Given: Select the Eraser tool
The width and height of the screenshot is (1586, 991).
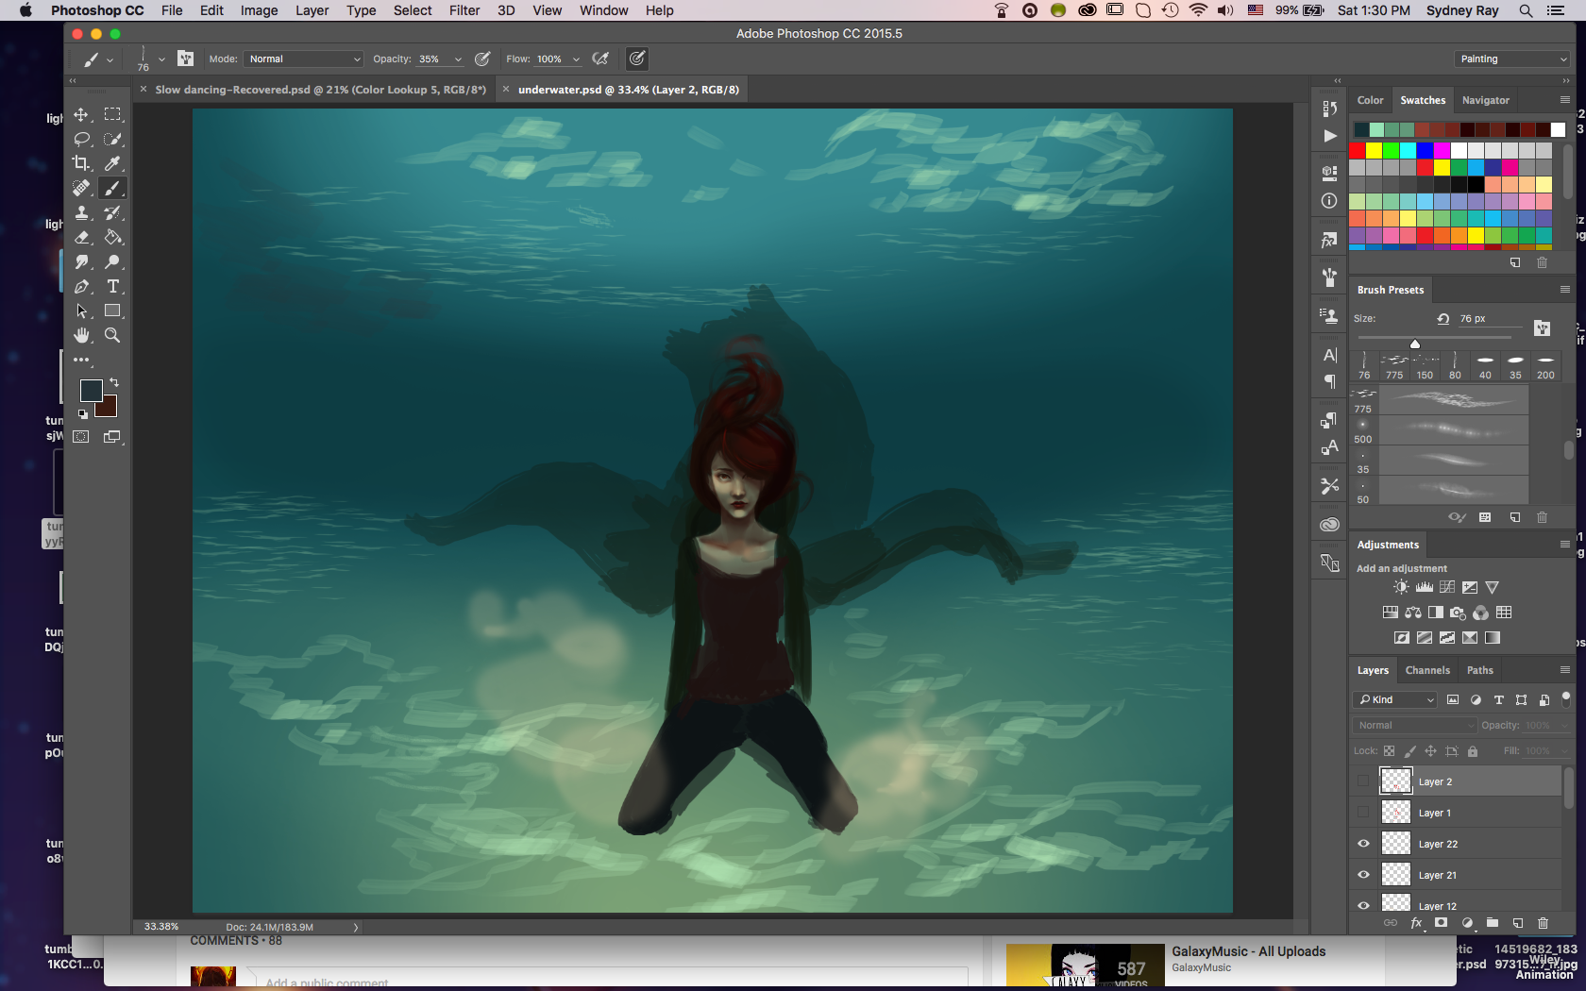Looking at the screenshot, I should pos(82,237).
